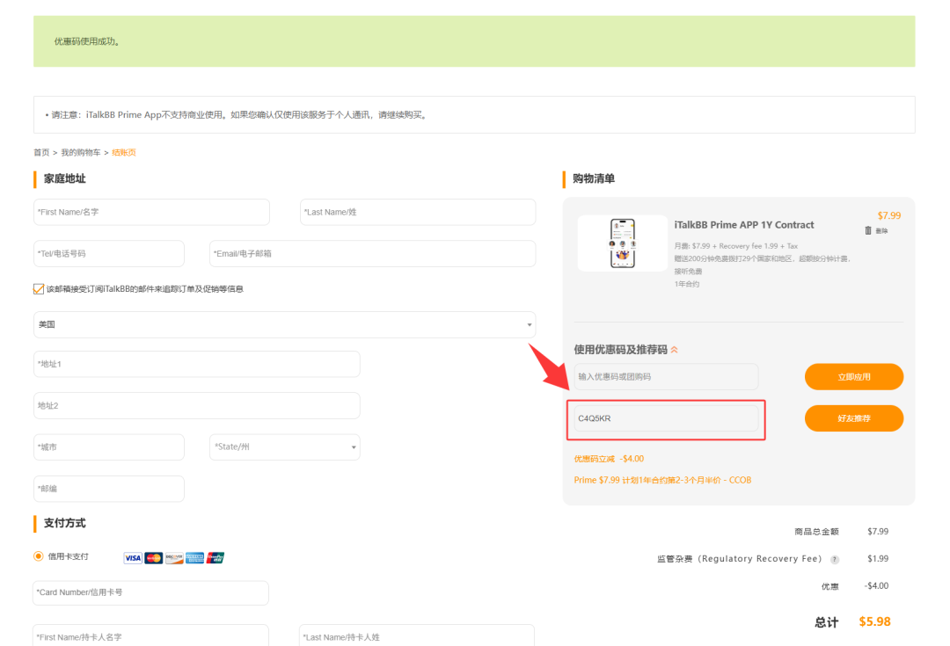Click the UnionPay card logo

tap(216, 557)
